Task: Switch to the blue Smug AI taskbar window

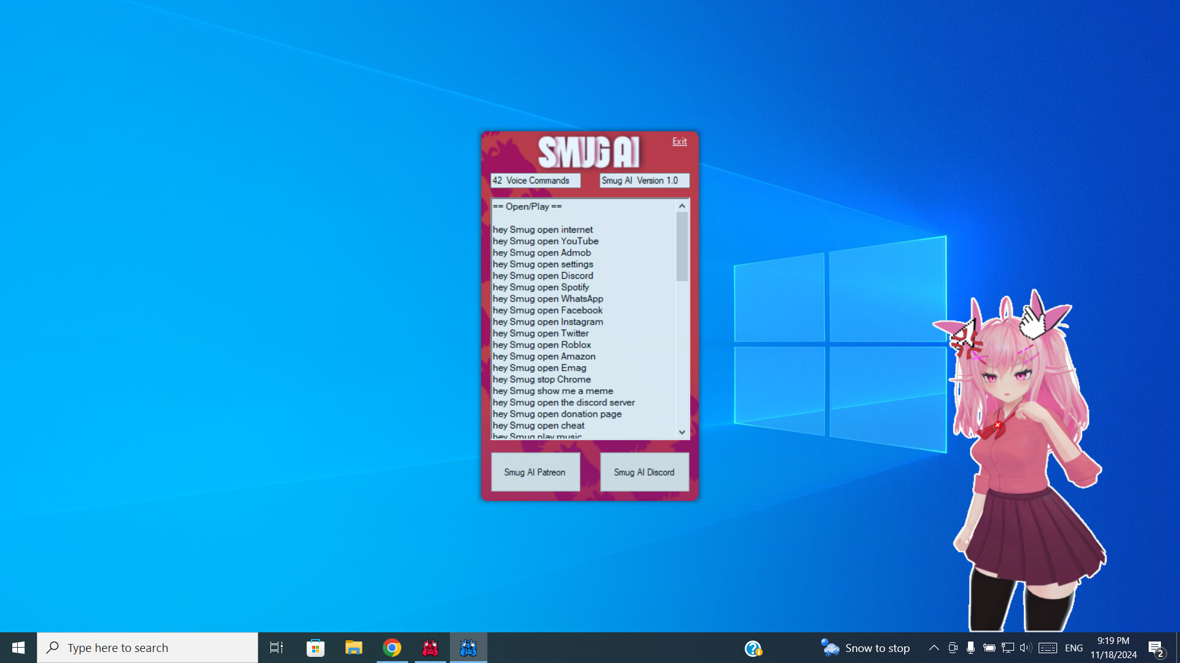Action: click(x=468, y=647)
